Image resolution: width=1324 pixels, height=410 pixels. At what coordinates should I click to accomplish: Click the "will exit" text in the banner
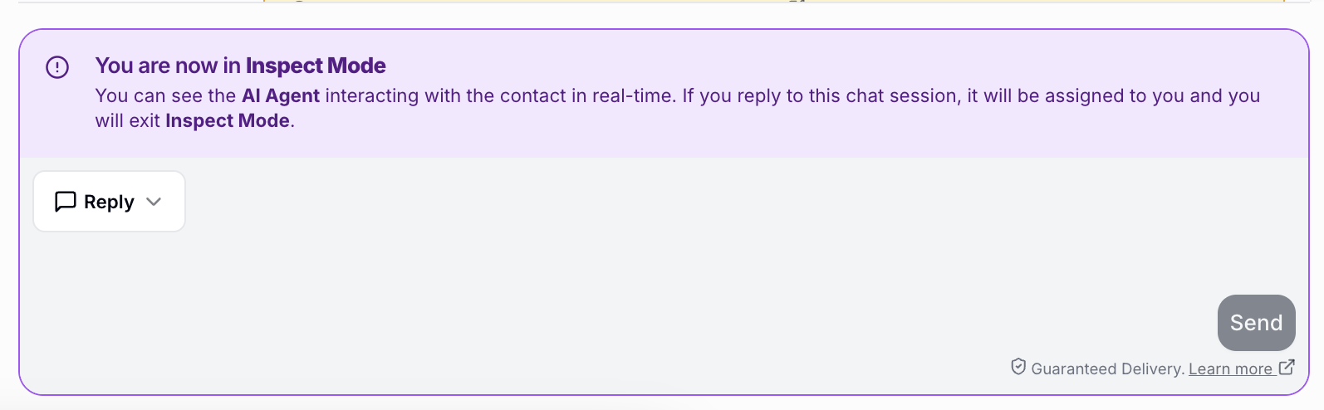pos(128,121)
